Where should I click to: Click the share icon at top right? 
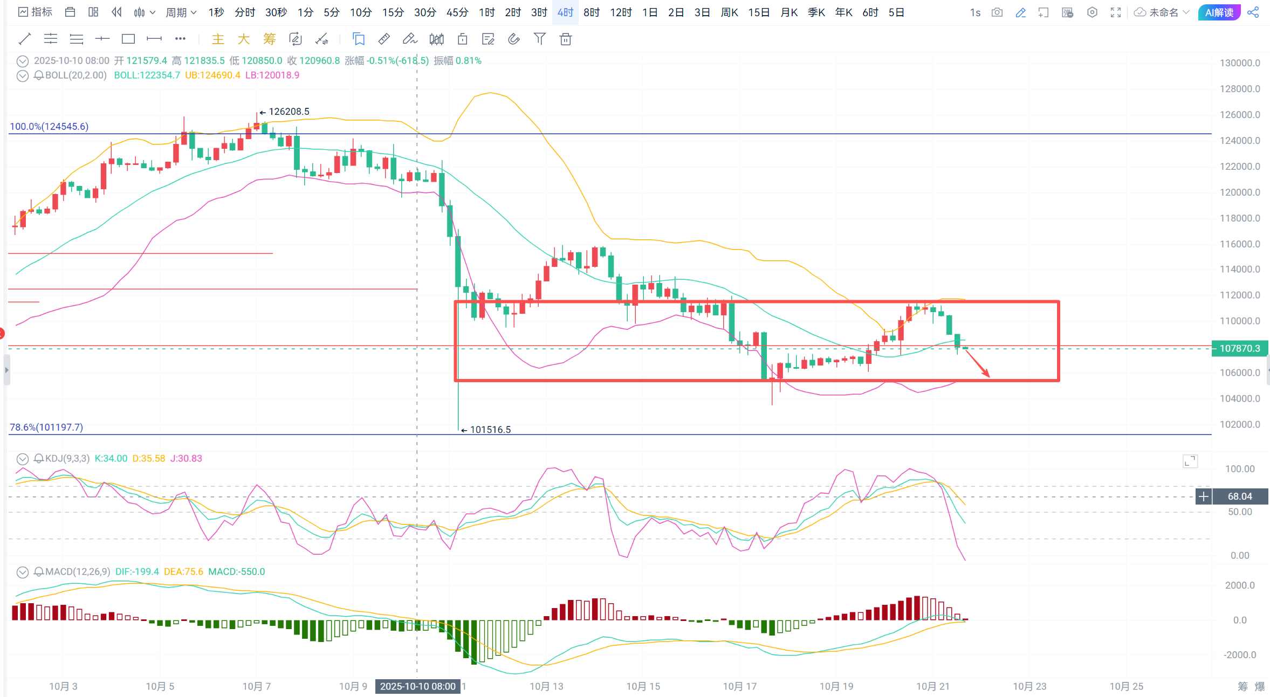pyautogui.click(x=1253, y=12)
